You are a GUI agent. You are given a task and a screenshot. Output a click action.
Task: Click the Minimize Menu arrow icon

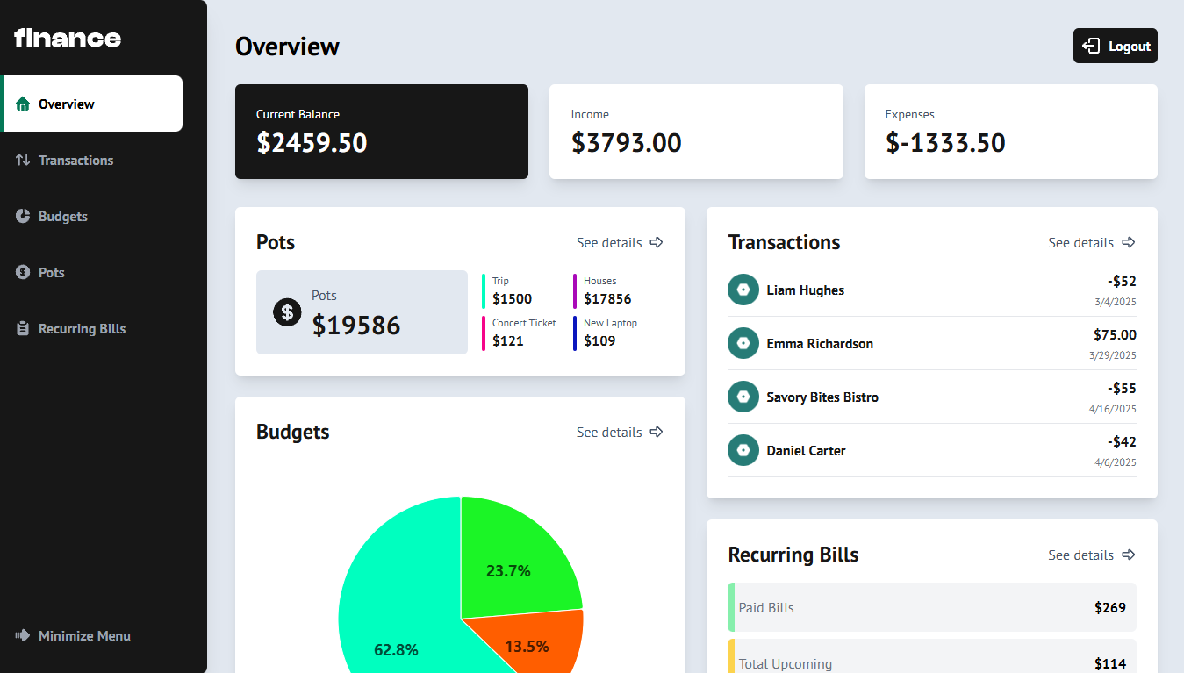pyautogui.click(x=23, y=635)
